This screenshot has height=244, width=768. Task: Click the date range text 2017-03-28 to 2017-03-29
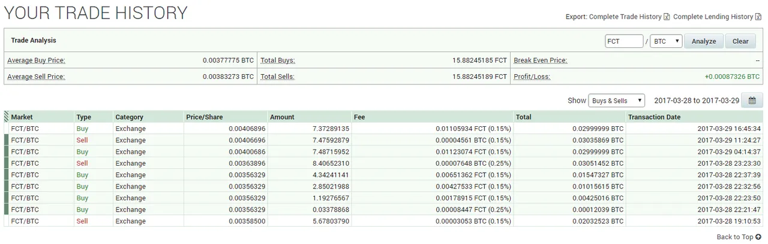697,100
